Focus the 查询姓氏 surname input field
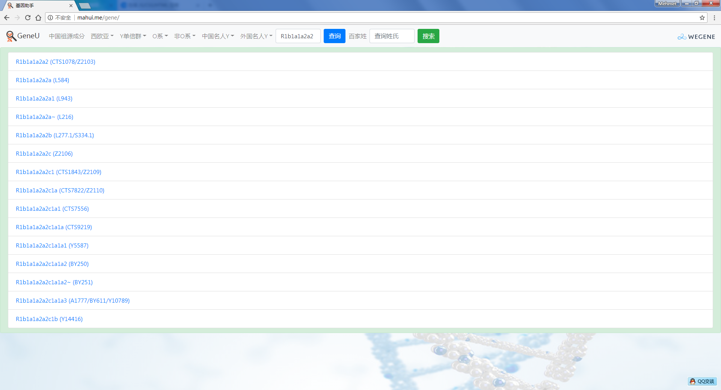 pos(392,36)
